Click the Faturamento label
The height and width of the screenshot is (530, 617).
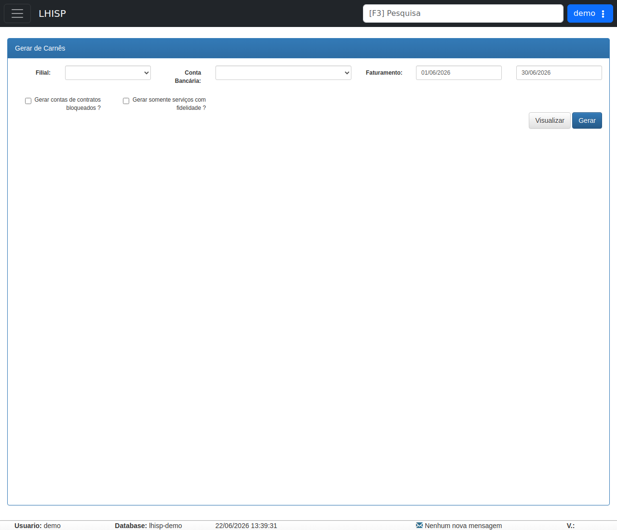pyautogui.click(x=384, y=73)
